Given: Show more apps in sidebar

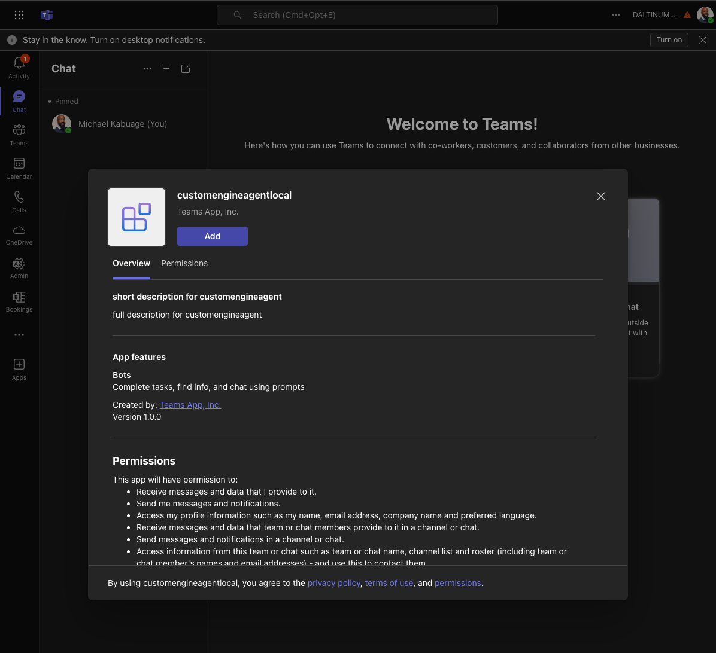Looking at the screenshot, I should point(19,335).
